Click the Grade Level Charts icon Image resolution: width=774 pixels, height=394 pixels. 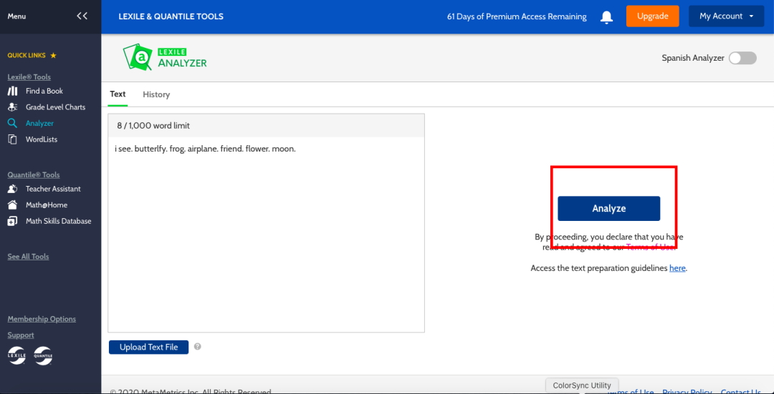pos(13,107)
